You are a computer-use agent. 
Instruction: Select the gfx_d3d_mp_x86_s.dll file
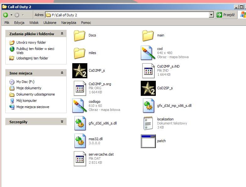[x=148, y=106]
